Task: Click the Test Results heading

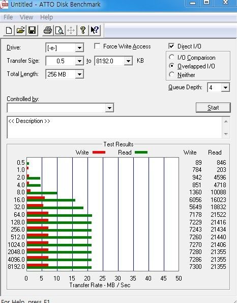Action: (x=118, y=144)
